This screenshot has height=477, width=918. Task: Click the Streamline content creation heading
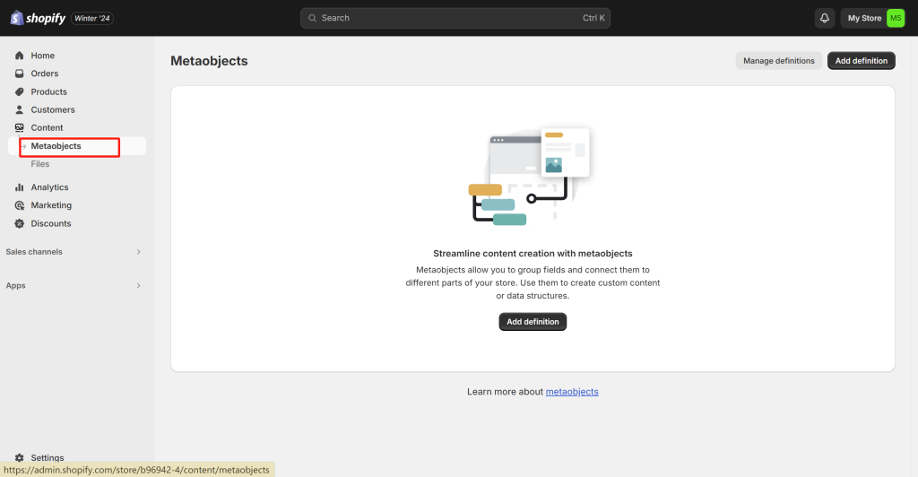(533, 254)
